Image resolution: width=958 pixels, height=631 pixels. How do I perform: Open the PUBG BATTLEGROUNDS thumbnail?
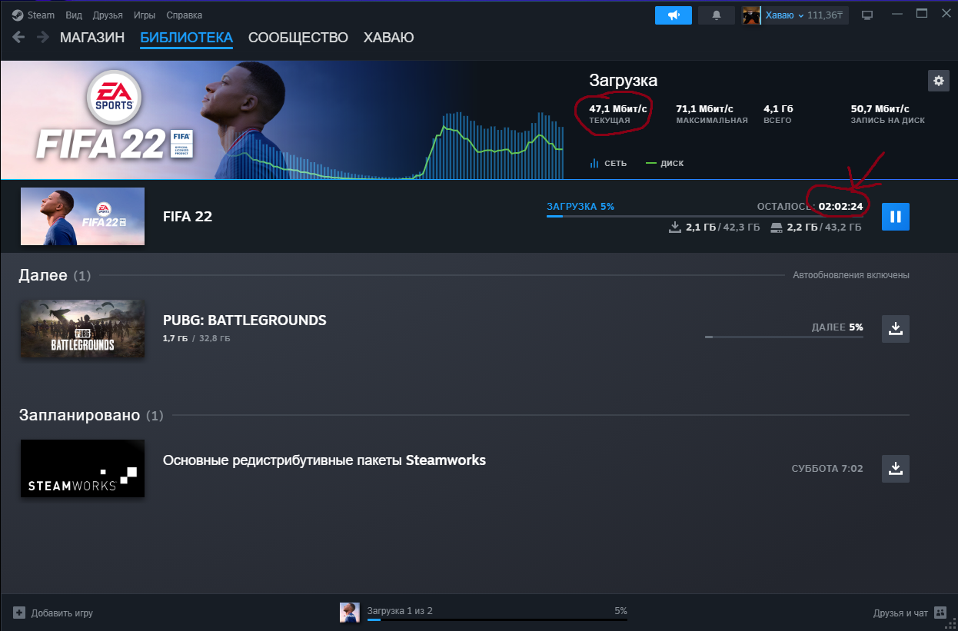point(82,328)
